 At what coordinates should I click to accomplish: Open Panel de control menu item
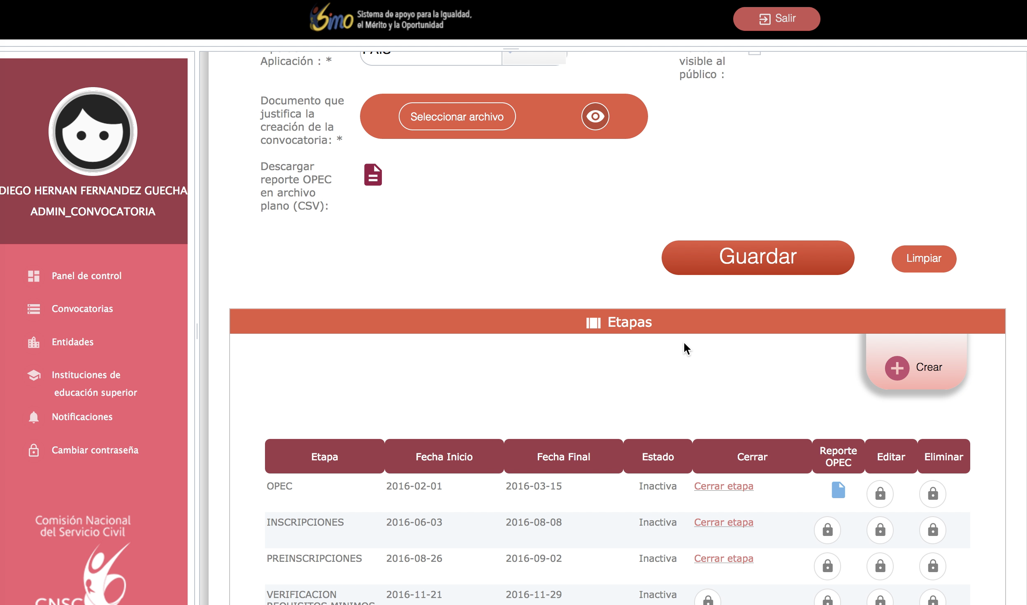point(86,276)
